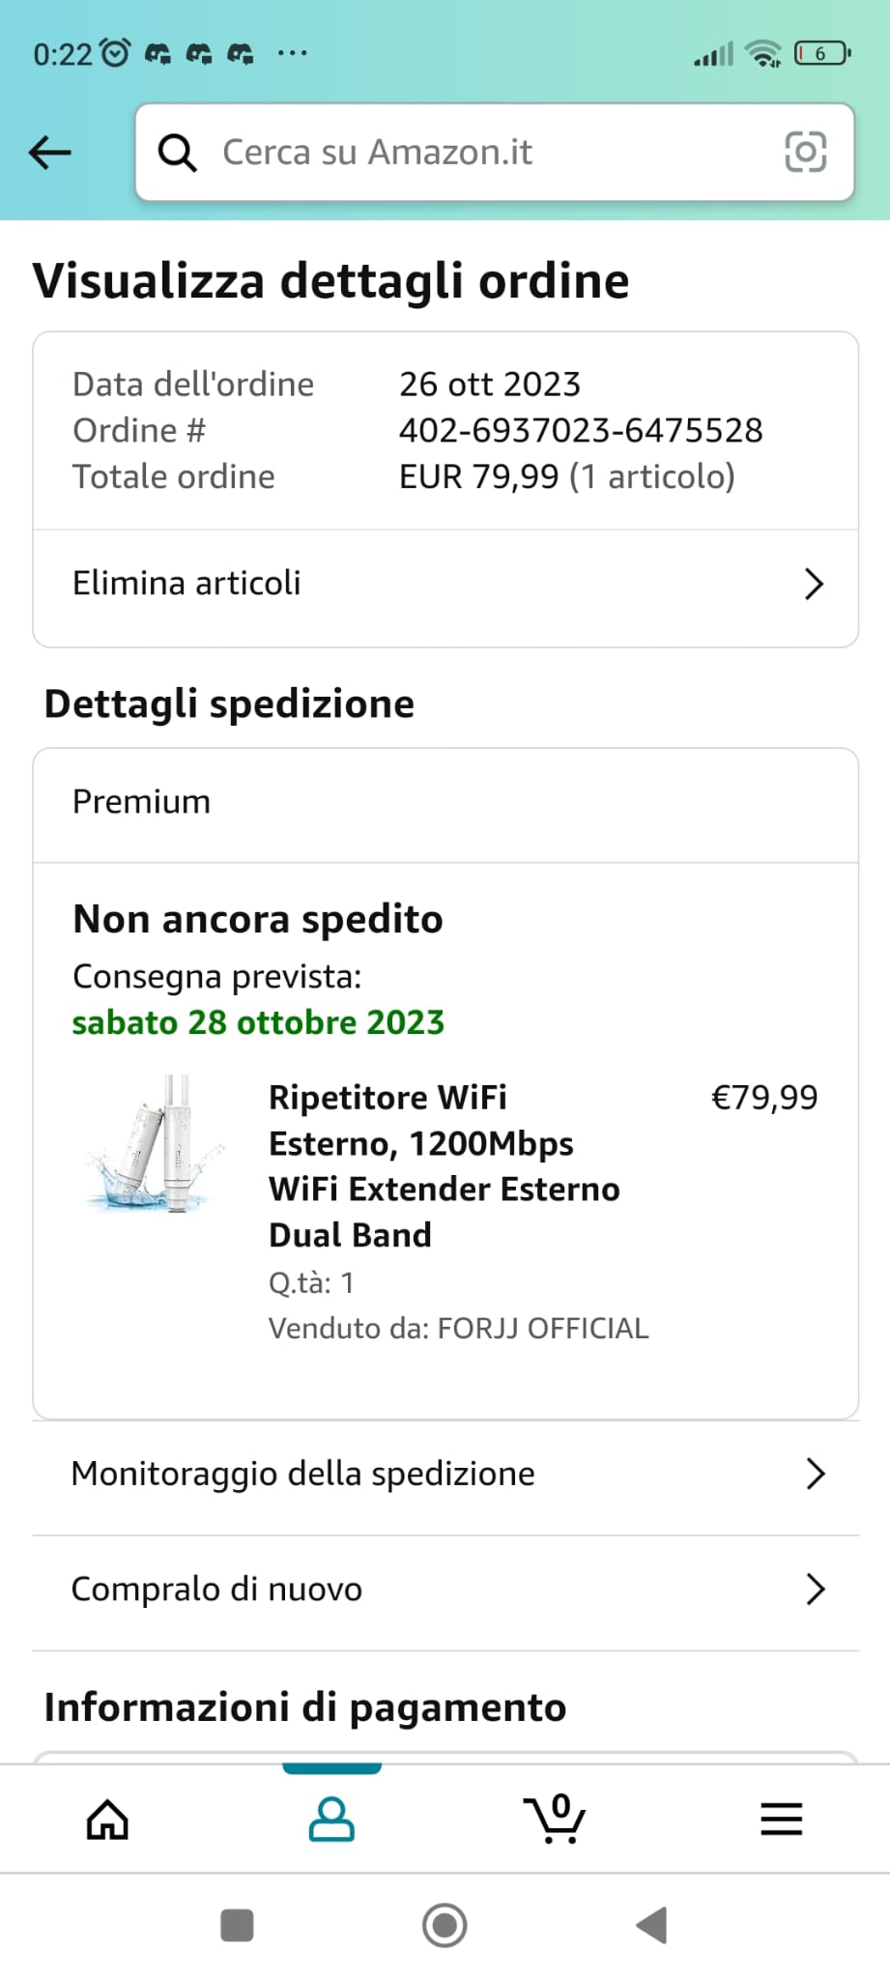Tap the search magnifier icon
Viewport: 890px width, 1979px height.
[x=178, y=153]
